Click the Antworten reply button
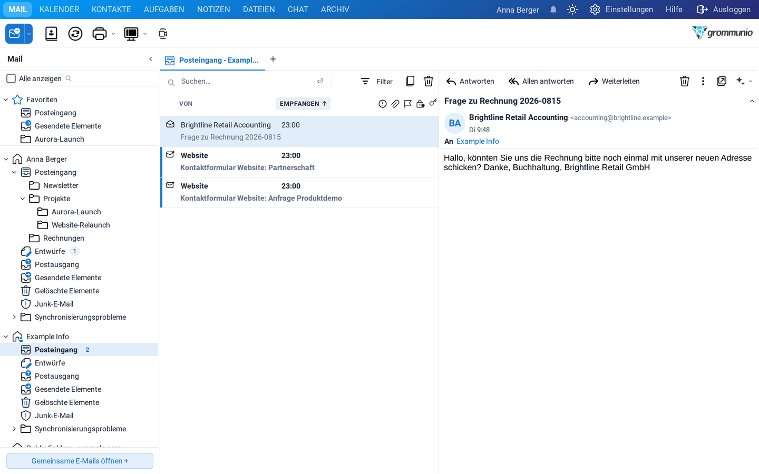 coord(470,81)
